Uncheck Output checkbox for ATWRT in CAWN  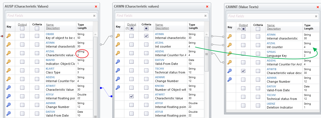coord(131,96)
